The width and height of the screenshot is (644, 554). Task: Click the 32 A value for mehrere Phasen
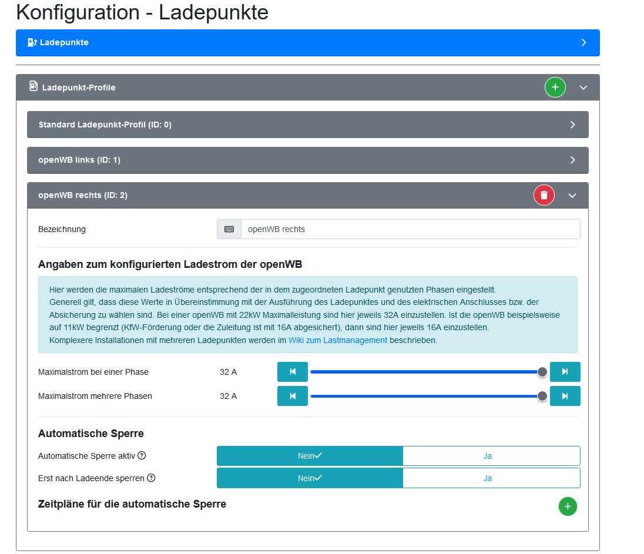coord(229,397)
